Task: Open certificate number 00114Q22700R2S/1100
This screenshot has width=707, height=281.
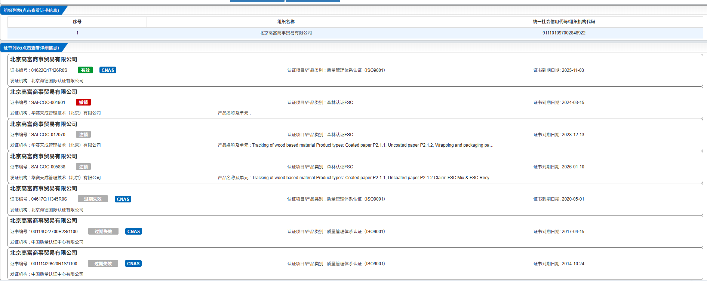Action: pyautogui.click(x=54, y=232)
